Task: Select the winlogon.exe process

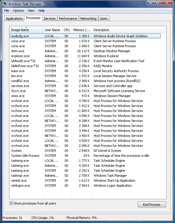Action: click(x=85, y=185)
